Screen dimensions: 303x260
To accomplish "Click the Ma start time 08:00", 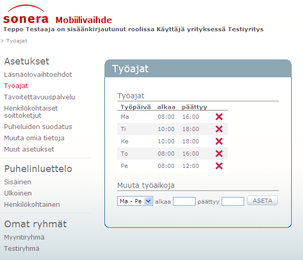I will (x=166, y=117).
